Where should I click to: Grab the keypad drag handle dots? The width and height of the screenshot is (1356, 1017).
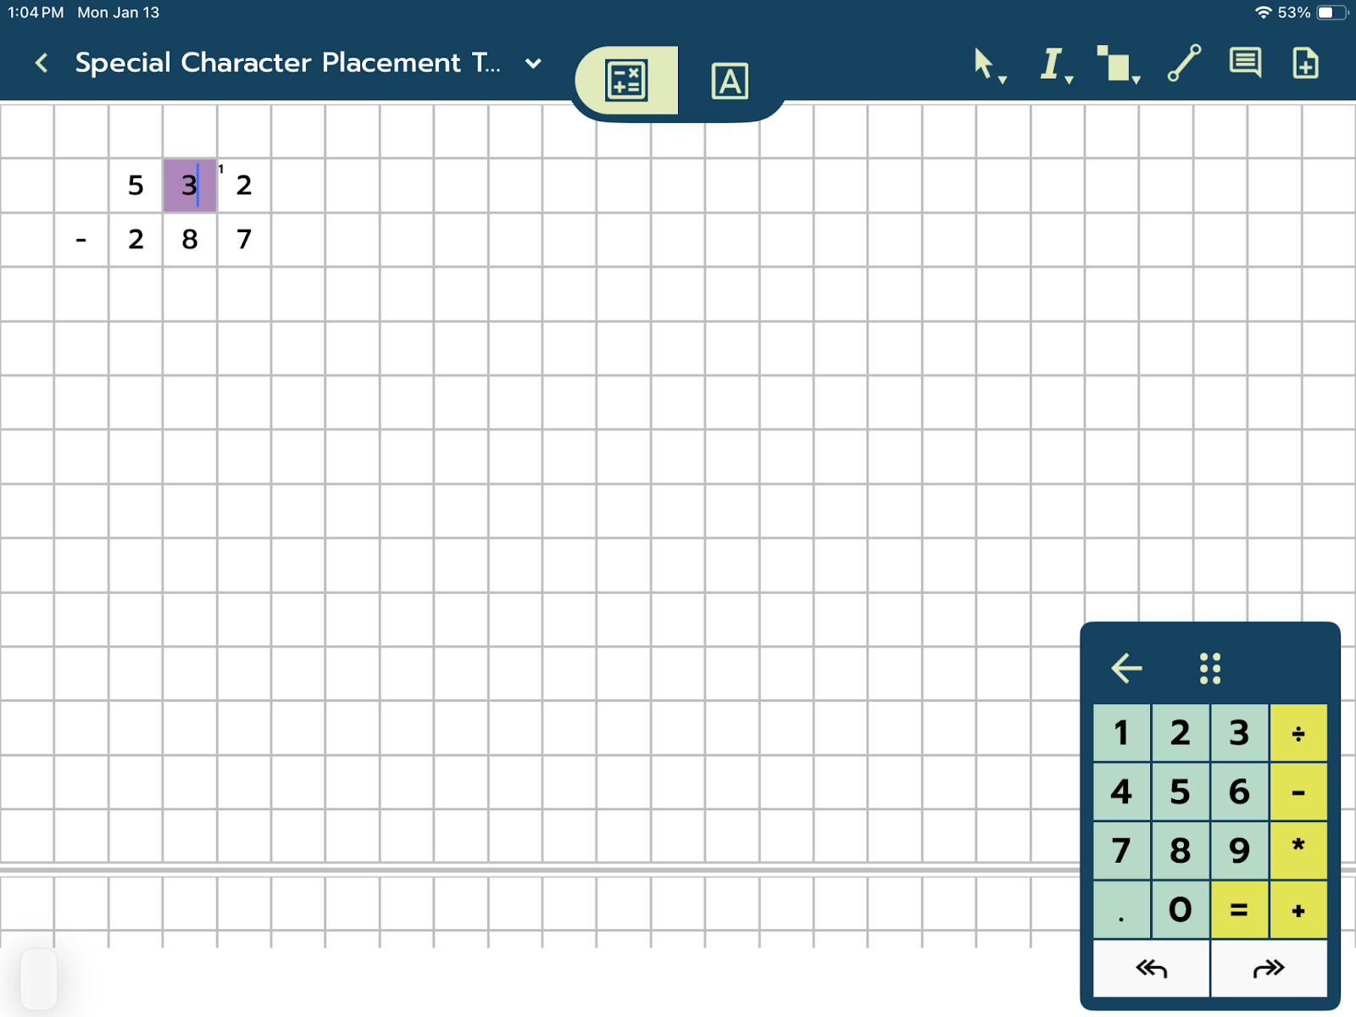[x=1210, y=669]
